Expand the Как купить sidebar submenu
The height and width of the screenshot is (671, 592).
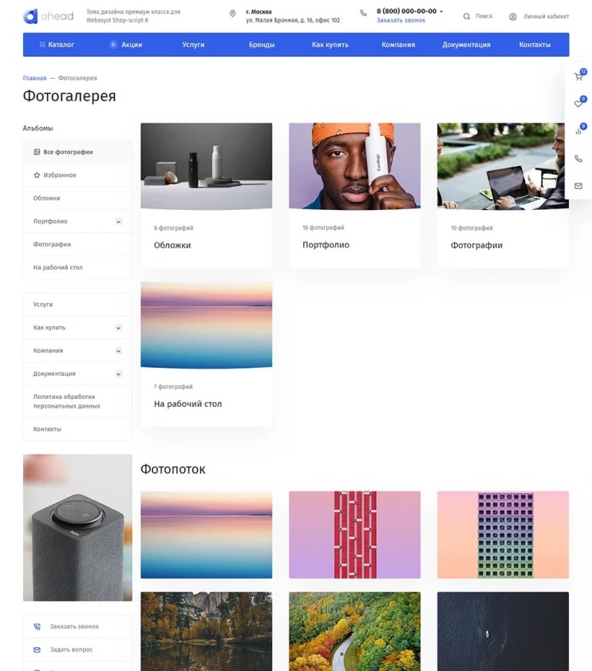(118, 328)
